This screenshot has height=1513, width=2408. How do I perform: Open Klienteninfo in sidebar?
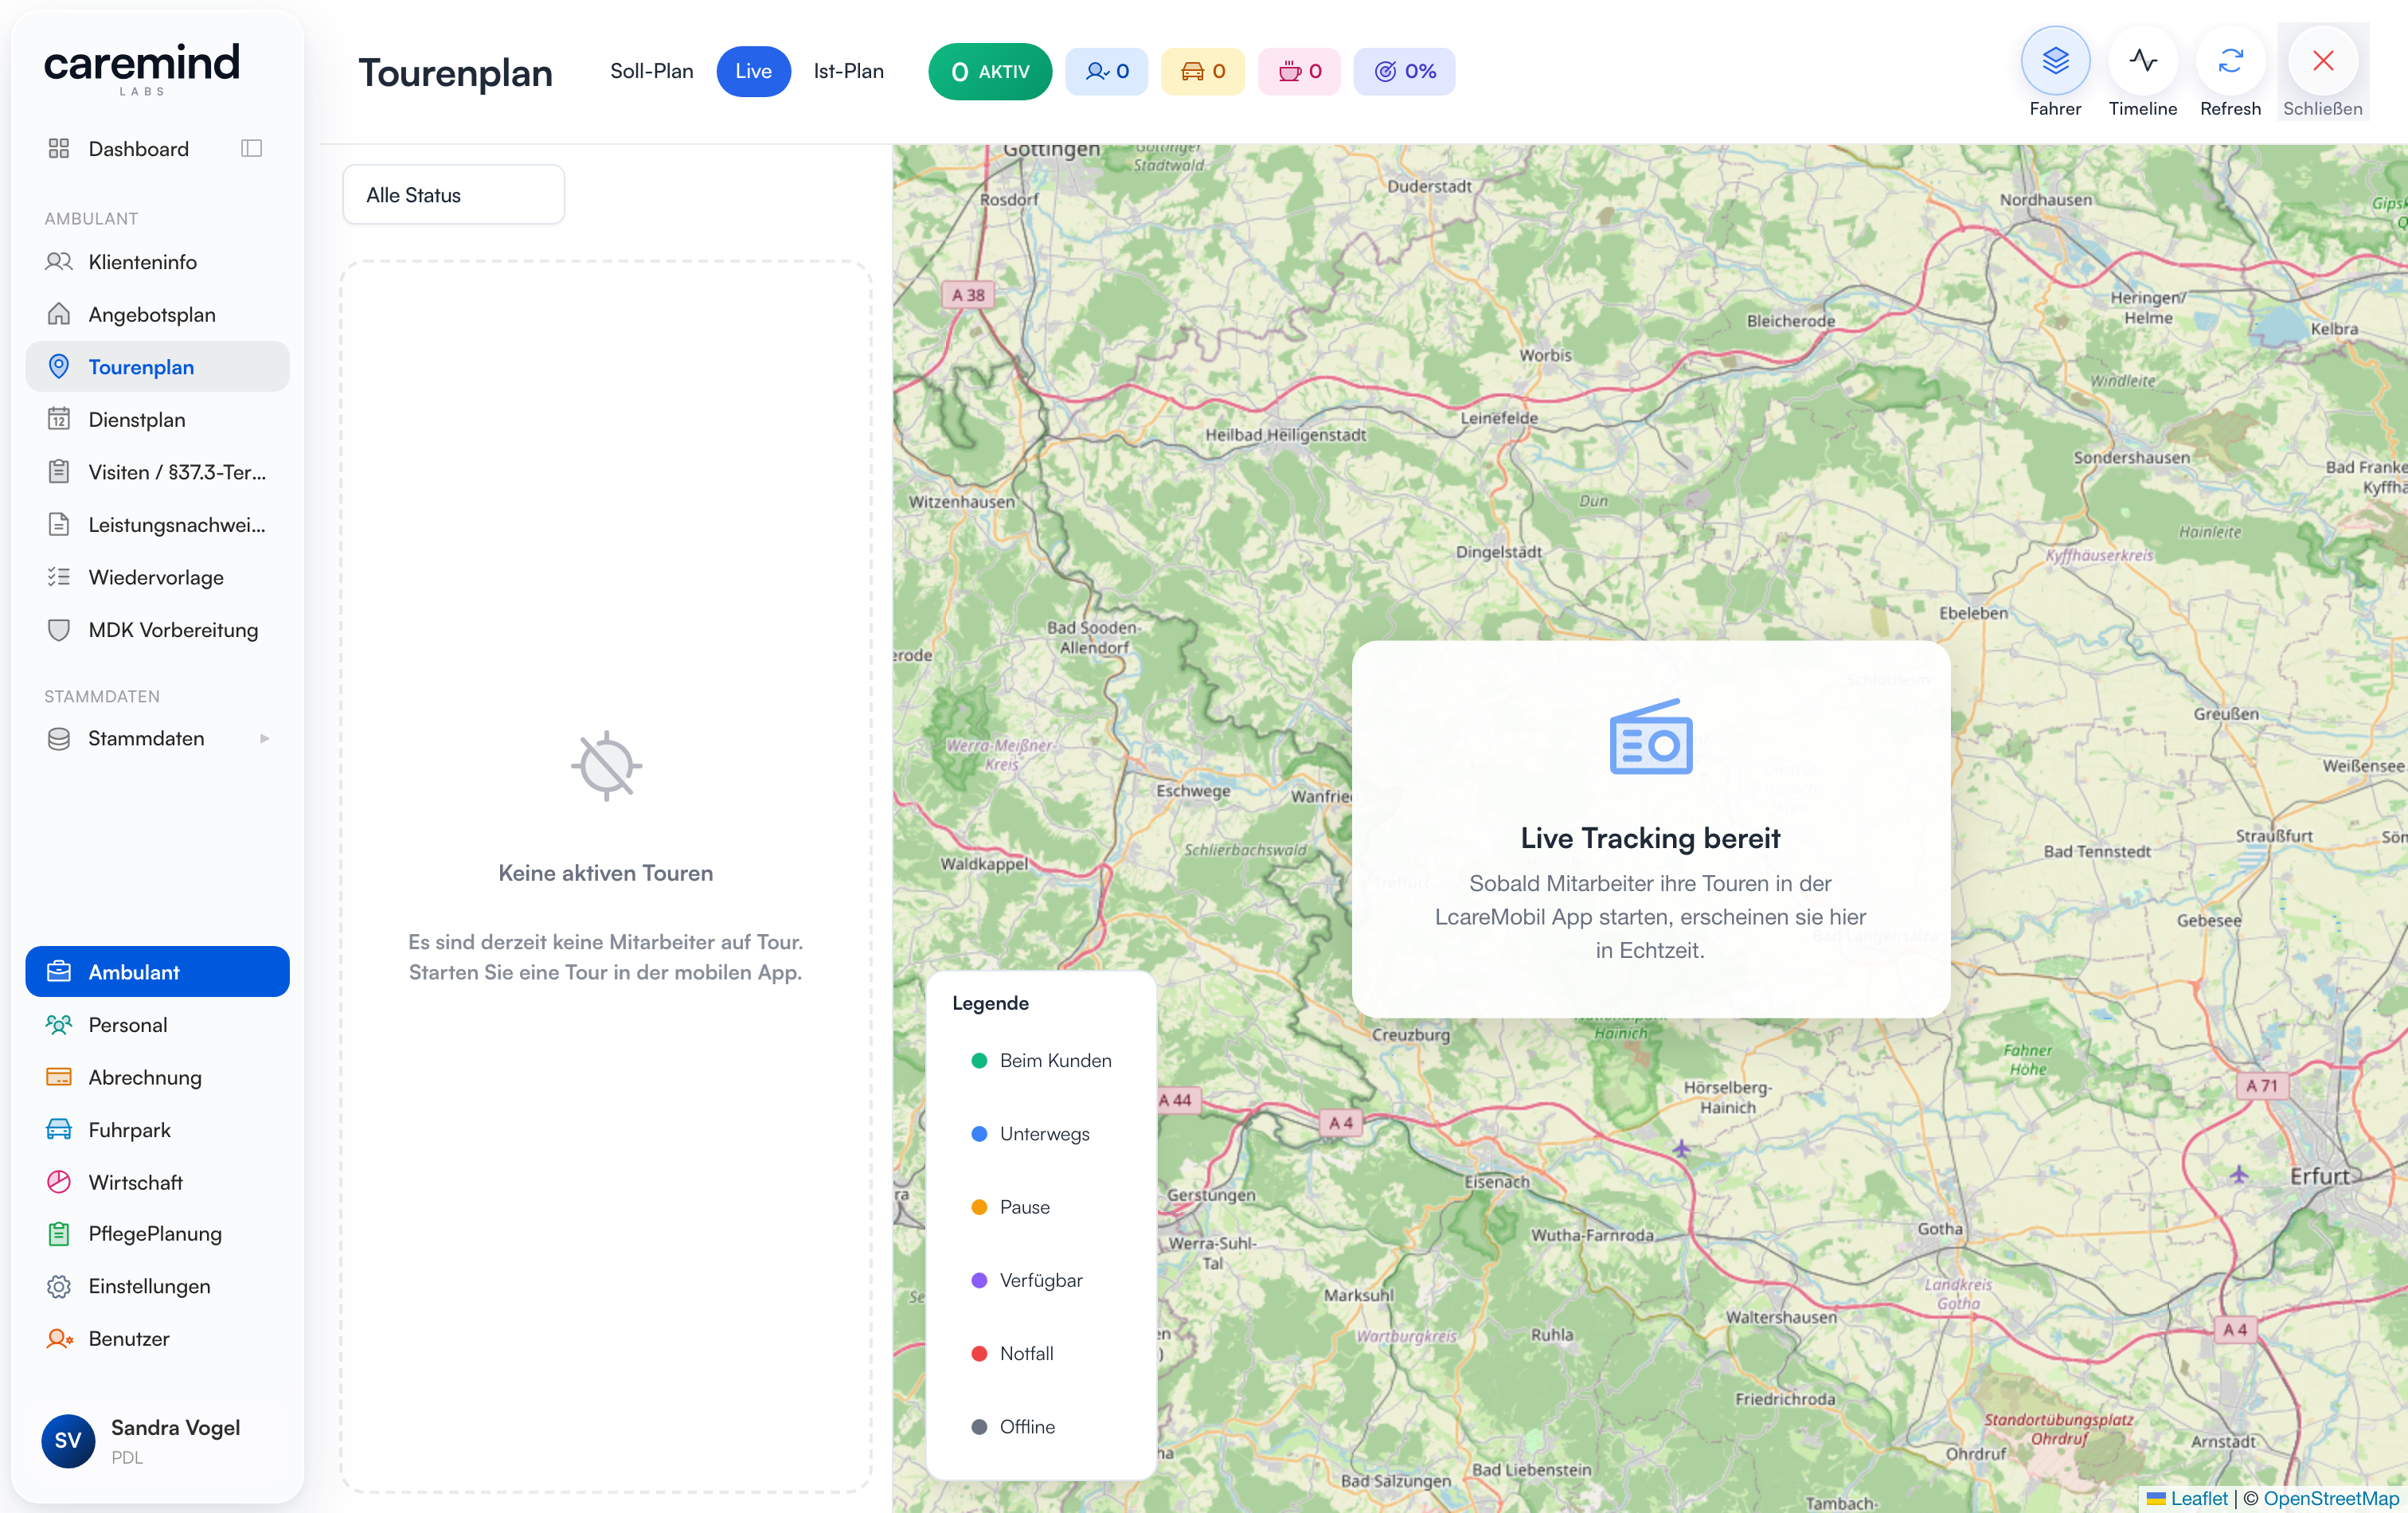(157, 262)
